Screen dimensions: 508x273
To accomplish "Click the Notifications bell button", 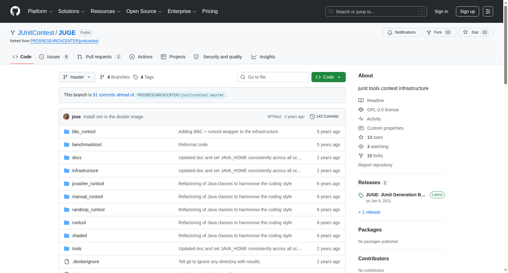I will tap(402, 32).
